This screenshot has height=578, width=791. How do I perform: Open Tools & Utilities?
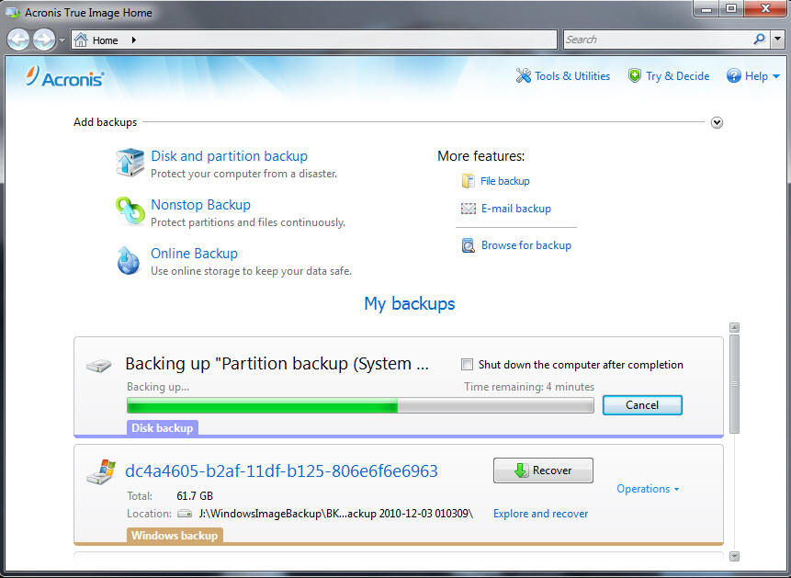(x=572, y=76)
